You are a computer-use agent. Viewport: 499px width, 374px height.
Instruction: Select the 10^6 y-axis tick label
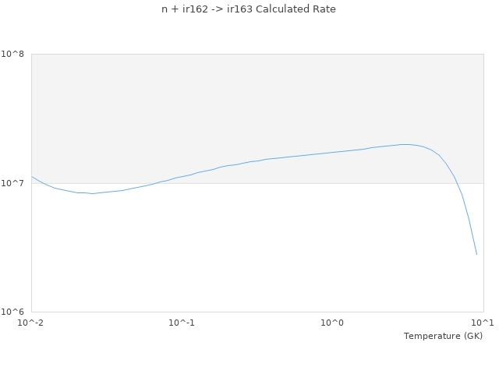[x=14, y=312]
